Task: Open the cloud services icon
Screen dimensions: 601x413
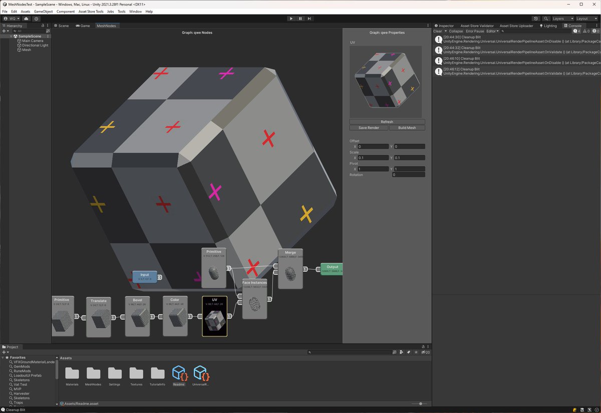Action: click(x=26, y=19)
